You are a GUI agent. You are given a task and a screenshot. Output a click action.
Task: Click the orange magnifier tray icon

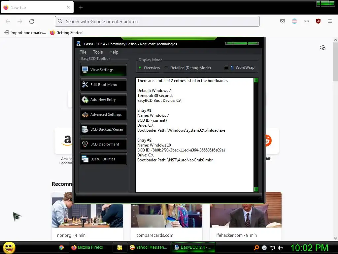point(256,247)
